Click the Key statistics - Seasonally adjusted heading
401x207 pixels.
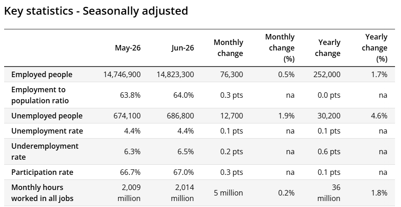coord(96,11)
